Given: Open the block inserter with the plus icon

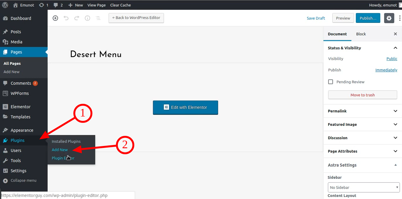Looking at the screenshot, I should point(55,18).
